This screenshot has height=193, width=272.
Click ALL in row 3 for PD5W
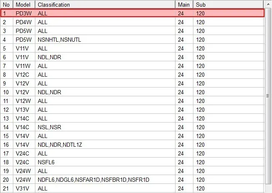point(105,31)
